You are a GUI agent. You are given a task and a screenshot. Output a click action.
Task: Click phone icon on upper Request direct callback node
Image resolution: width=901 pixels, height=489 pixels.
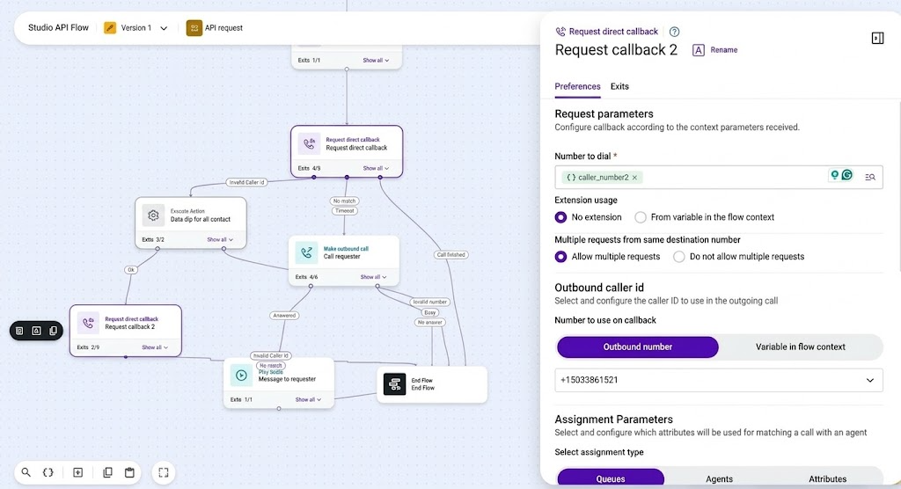coord(309,143)
